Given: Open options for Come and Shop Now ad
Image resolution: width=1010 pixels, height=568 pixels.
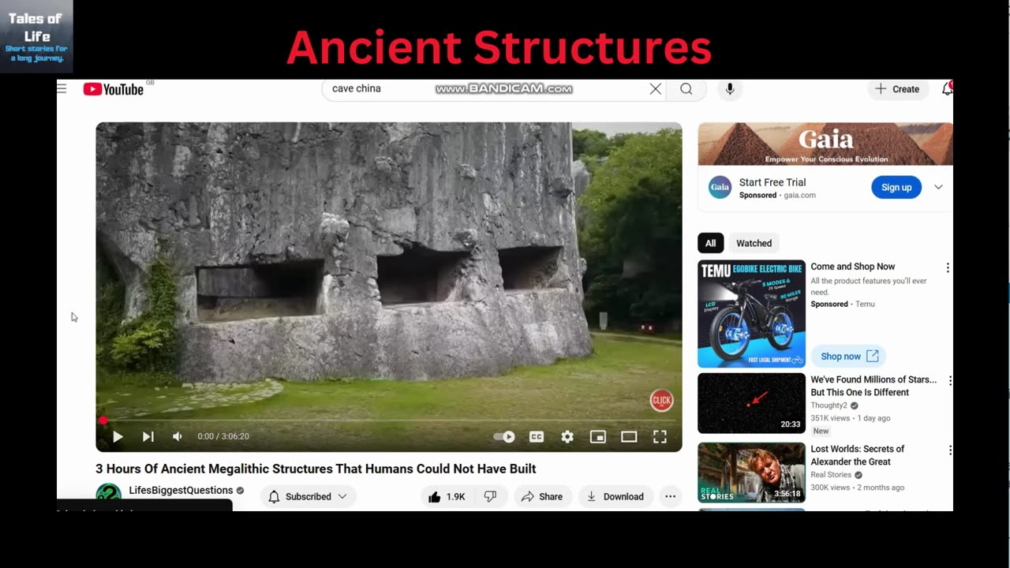Looking at the screenshot, I should click(x=948, y=268).
